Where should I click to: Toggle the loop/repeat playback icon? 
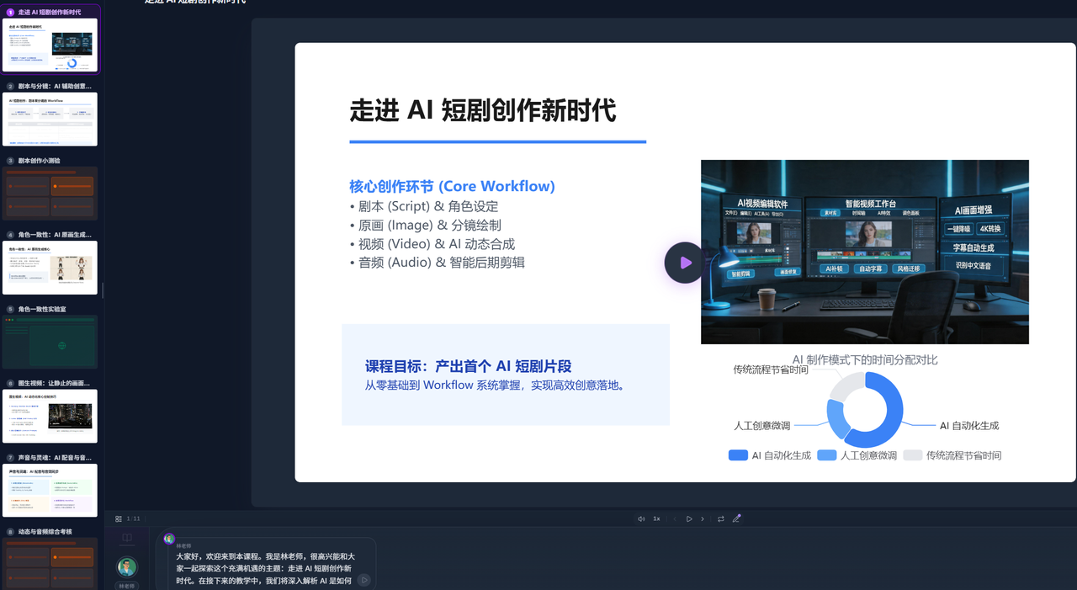[720, 519]
